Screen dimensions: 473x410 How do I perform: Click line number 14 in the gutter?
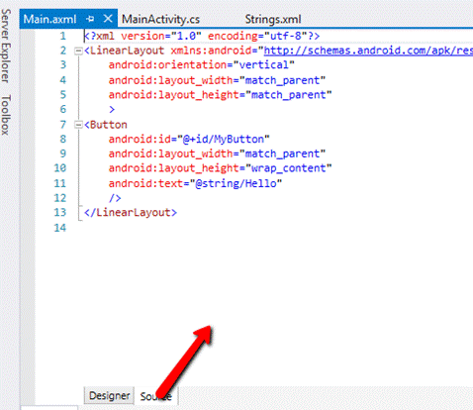(60, 228)
